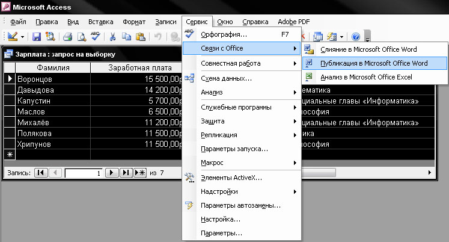This screenshot has width=449, height=242.
Task: Click the Print icon in toolbar
Action: (68, 37)
